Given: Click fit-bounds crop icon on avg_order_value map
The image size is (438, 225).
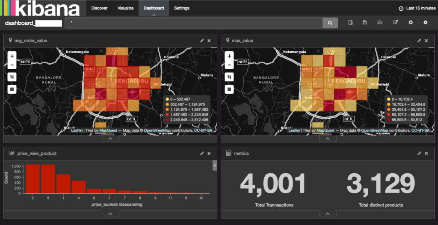Looking at the screenshot, I should [12, 77].
